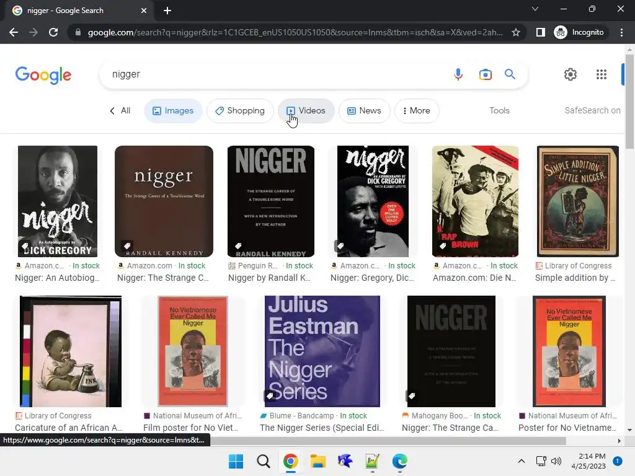This screenshot has width=635, height=476.
Task: Open the Julius Eastman album thumbnail
Action: coord(322,351)
